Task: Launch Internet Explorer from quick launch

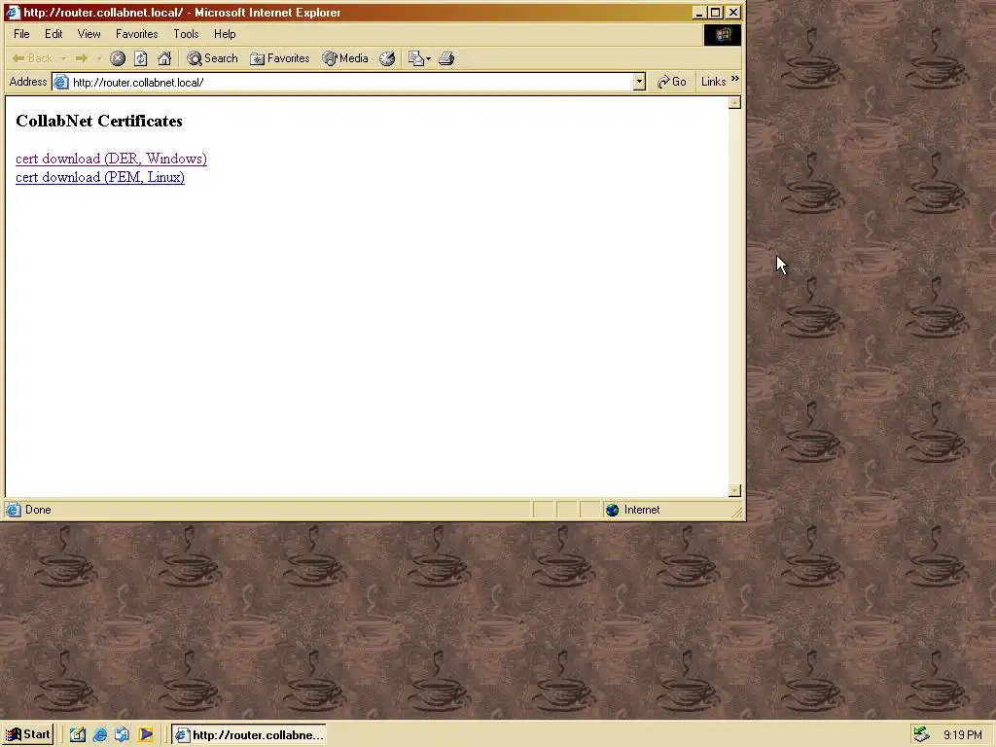Action: pyautogui.click(x=100, y=735)
